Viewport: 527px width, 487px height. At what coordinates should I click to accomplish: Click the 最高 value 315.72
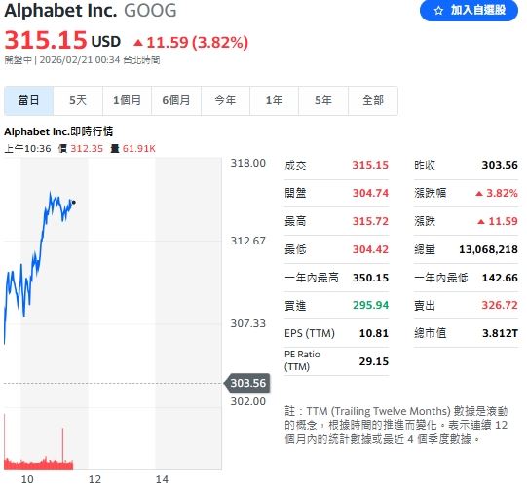[370, 221]
